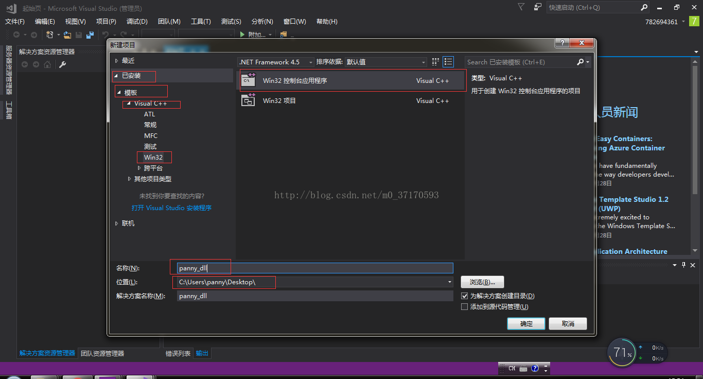Click the dialog help question mark button
This screenshot has width=703, height=379.
point(562,43)
